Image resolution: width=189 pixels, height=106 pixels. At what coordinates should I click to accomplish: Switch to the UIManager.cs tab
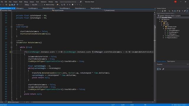click(x=20, y=8)
